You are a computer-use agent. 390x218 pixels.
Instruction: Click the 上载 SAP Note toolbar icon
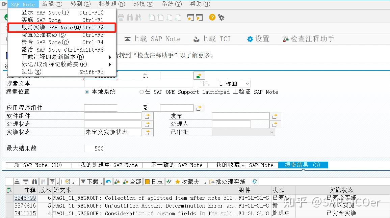(x=155, y=39)
